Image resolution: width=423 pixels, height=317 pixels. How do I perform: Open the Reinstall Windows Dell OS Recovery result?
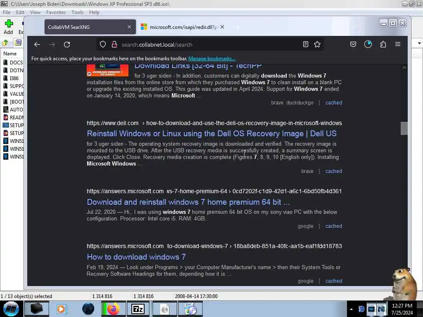coord(211,134)
